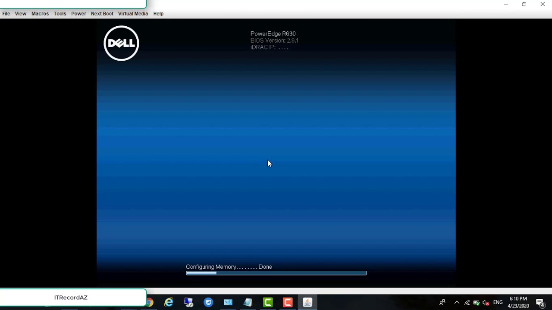Open the blue ID card taskbar icon
The height and width of the screenshot is (310, 552).
[x=228, y=303]
